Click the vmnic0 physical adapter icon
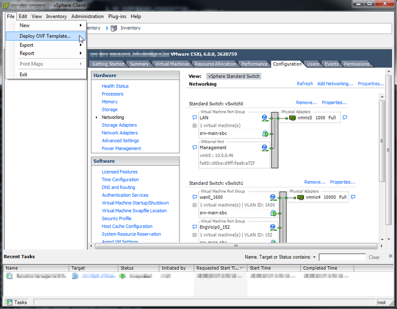This screenshot has width=397, height=309. 292,118
